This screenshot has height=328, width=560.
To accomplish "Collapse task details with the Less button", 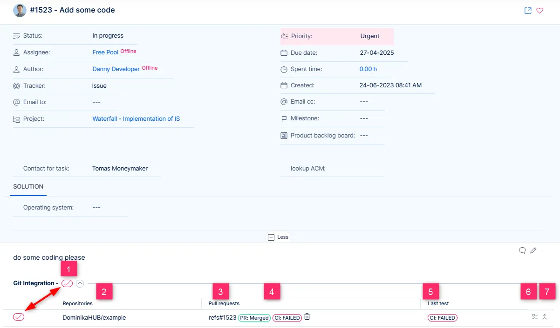I will pos(278,237).
